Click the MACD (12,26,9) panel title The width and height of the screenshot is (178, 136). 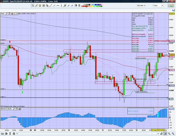tap(6, 109)
